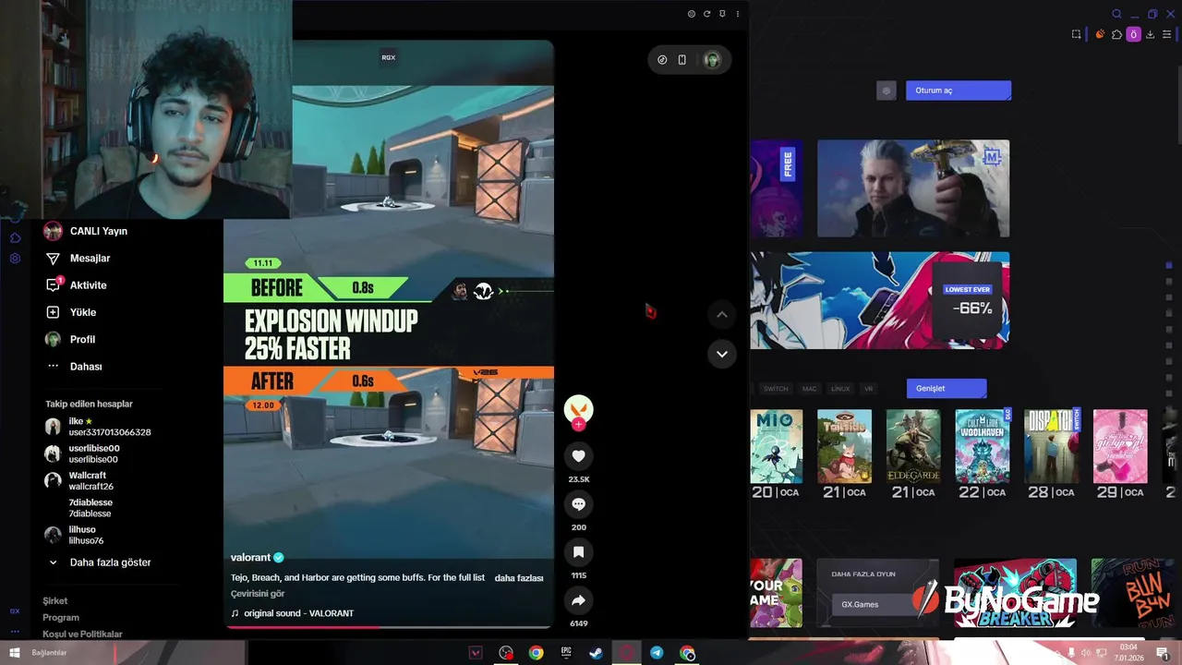Image resolution: width=1182 pixels, height=665 pixels.
Task: Toggle LINUX platform filter
Action: point(839,389)
